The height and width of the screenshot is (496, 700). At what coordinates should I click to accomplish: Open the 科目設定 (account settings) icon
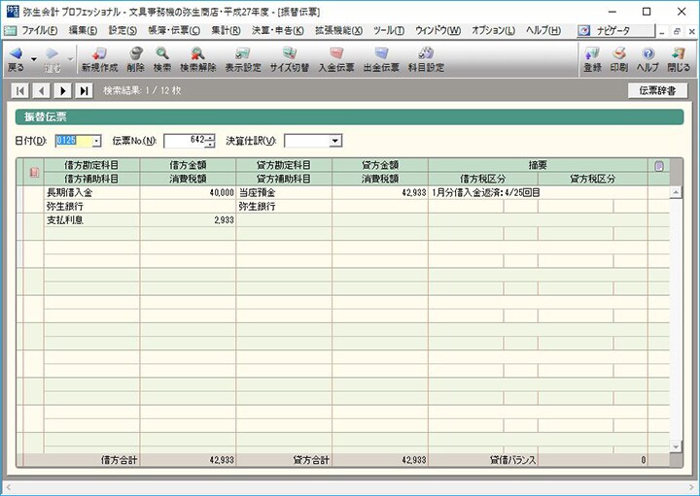[424, 56]
